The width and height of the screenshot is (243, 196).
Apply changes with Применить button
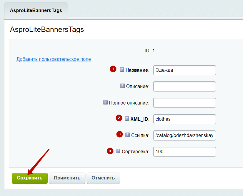click(67, 178)
